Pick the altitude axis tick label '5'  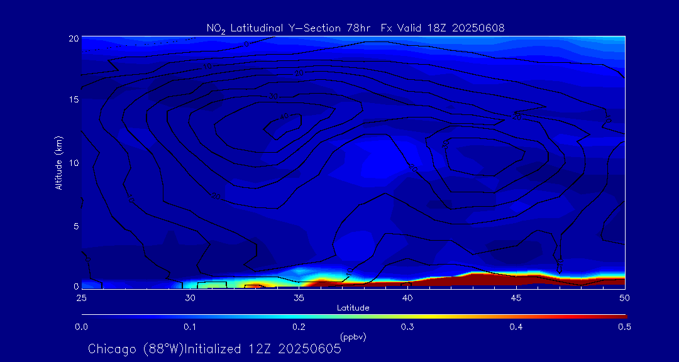(76, 226)
